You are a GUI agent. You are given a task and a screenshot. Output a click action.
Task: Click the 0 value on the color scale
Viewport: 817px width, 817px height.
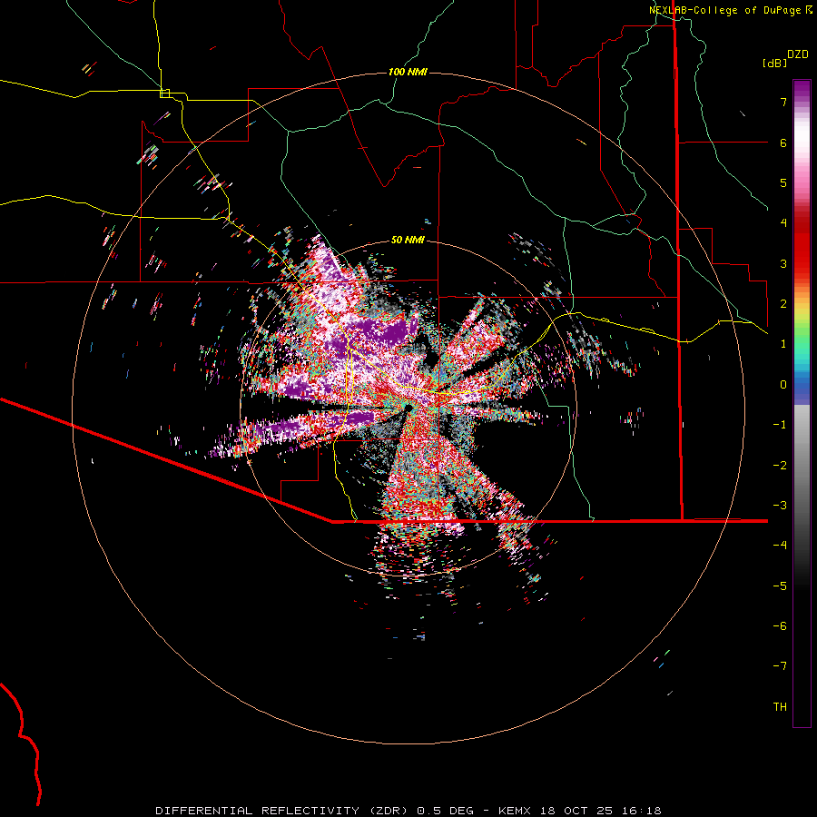[783, 385]
